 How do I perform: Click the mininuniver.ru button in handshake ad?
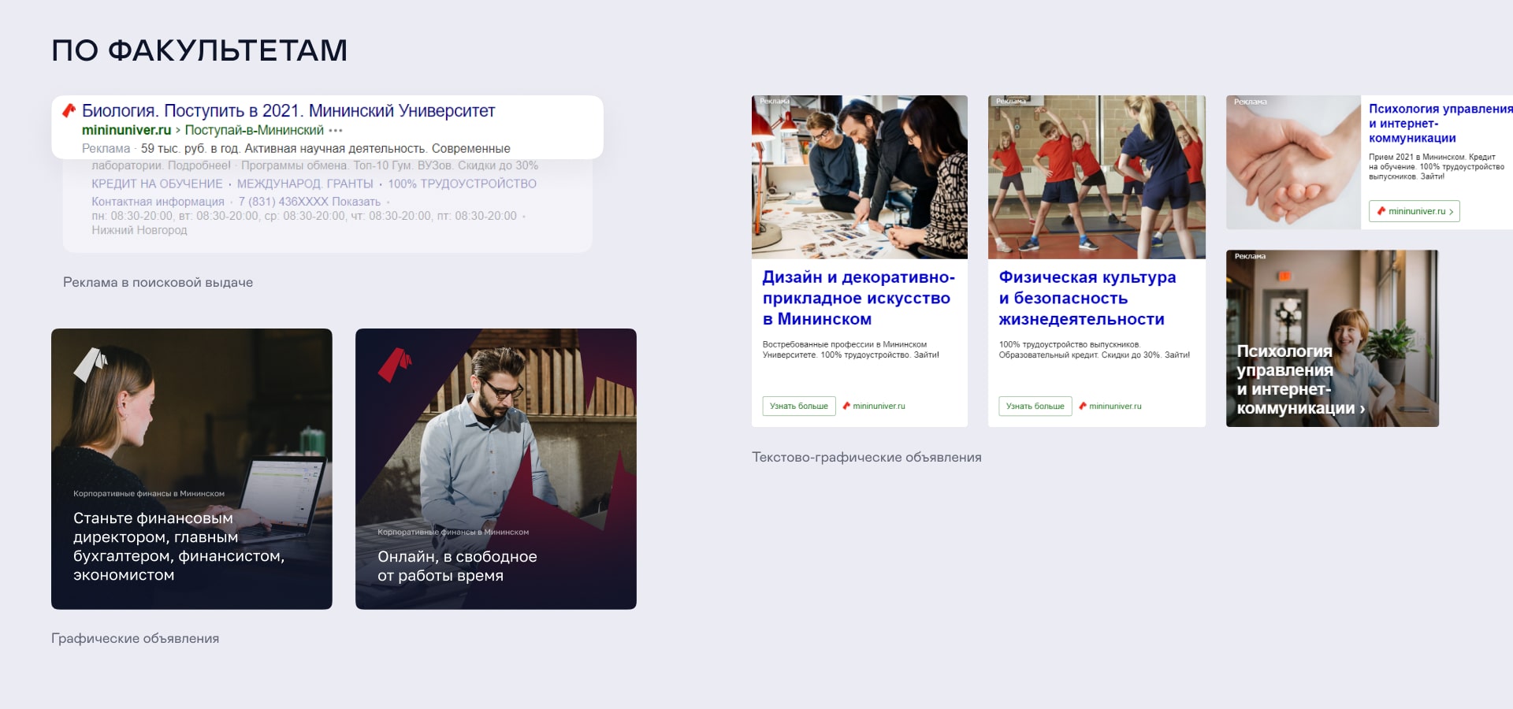(x=1414, y=211)
